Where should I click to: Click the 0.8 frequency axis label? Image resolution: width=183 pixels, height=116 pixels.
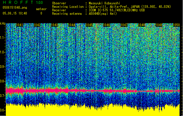click(x=3, y=81)
